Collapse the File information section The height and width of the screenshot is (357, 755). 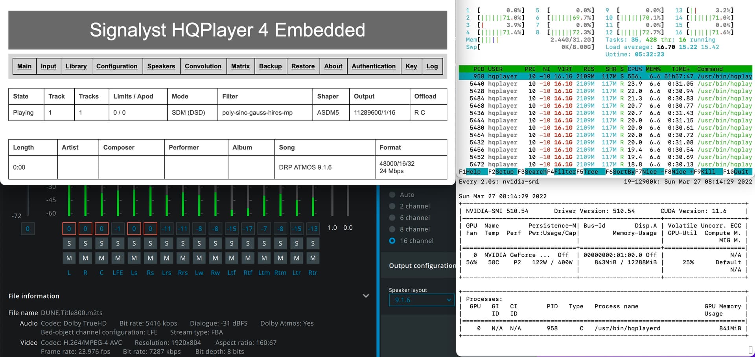click(x=366, y=296)
